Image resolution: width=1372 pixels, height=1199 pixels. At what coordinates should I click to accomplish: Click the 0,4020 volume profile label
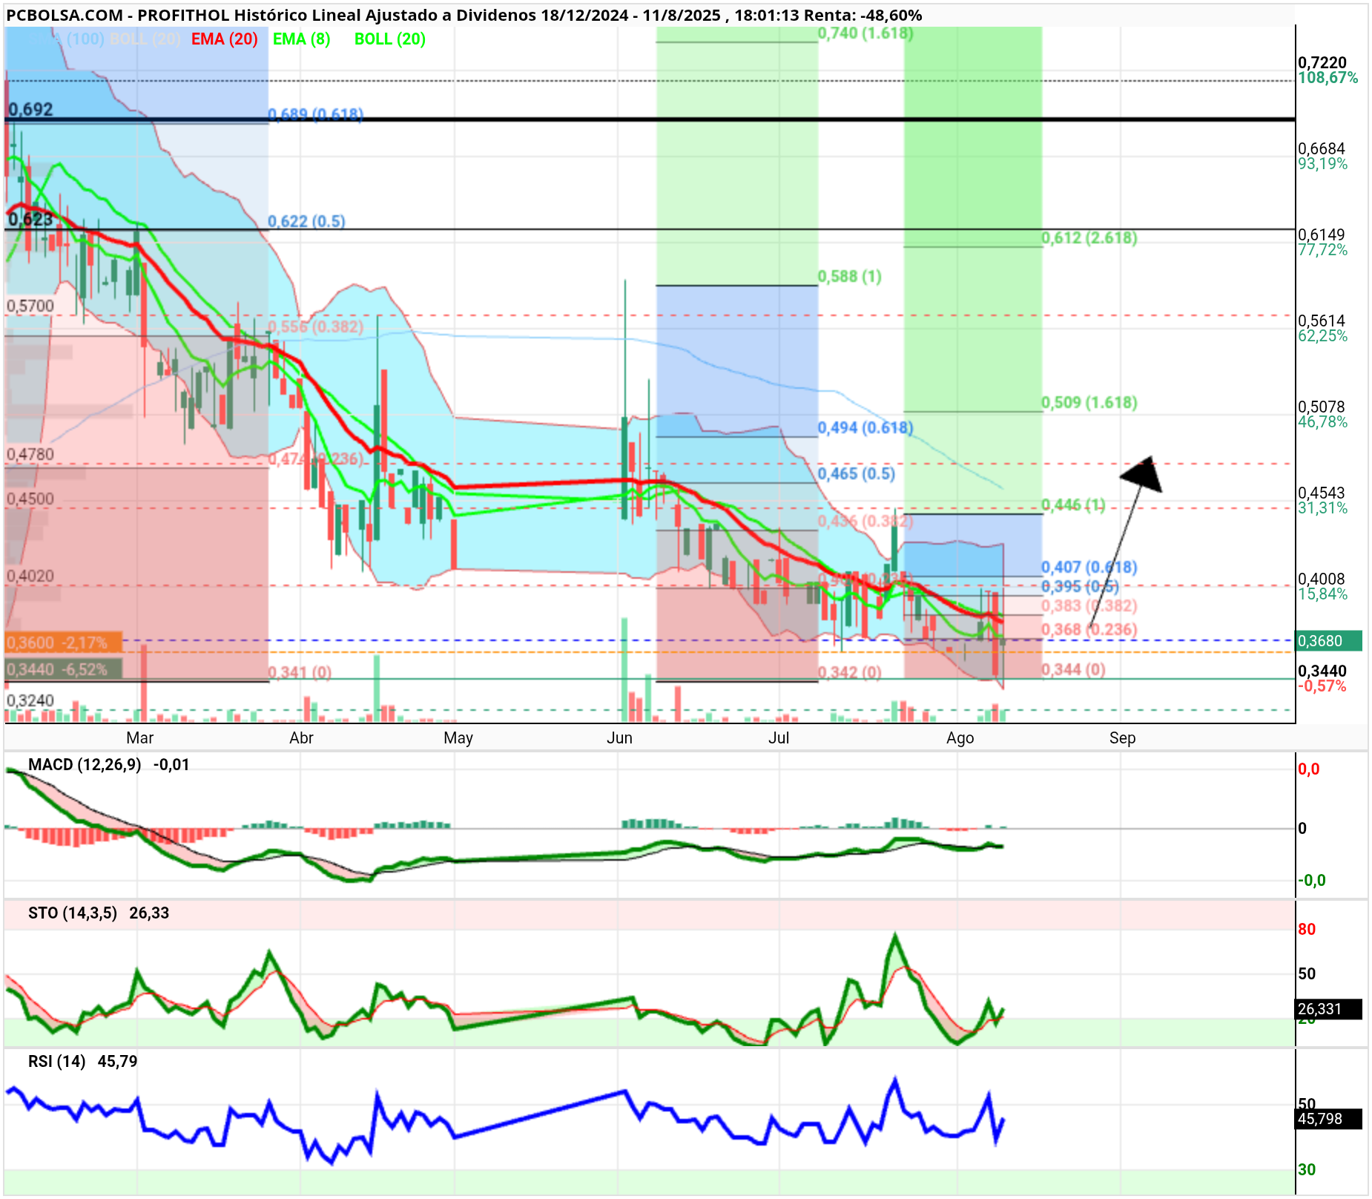(30, 576)
